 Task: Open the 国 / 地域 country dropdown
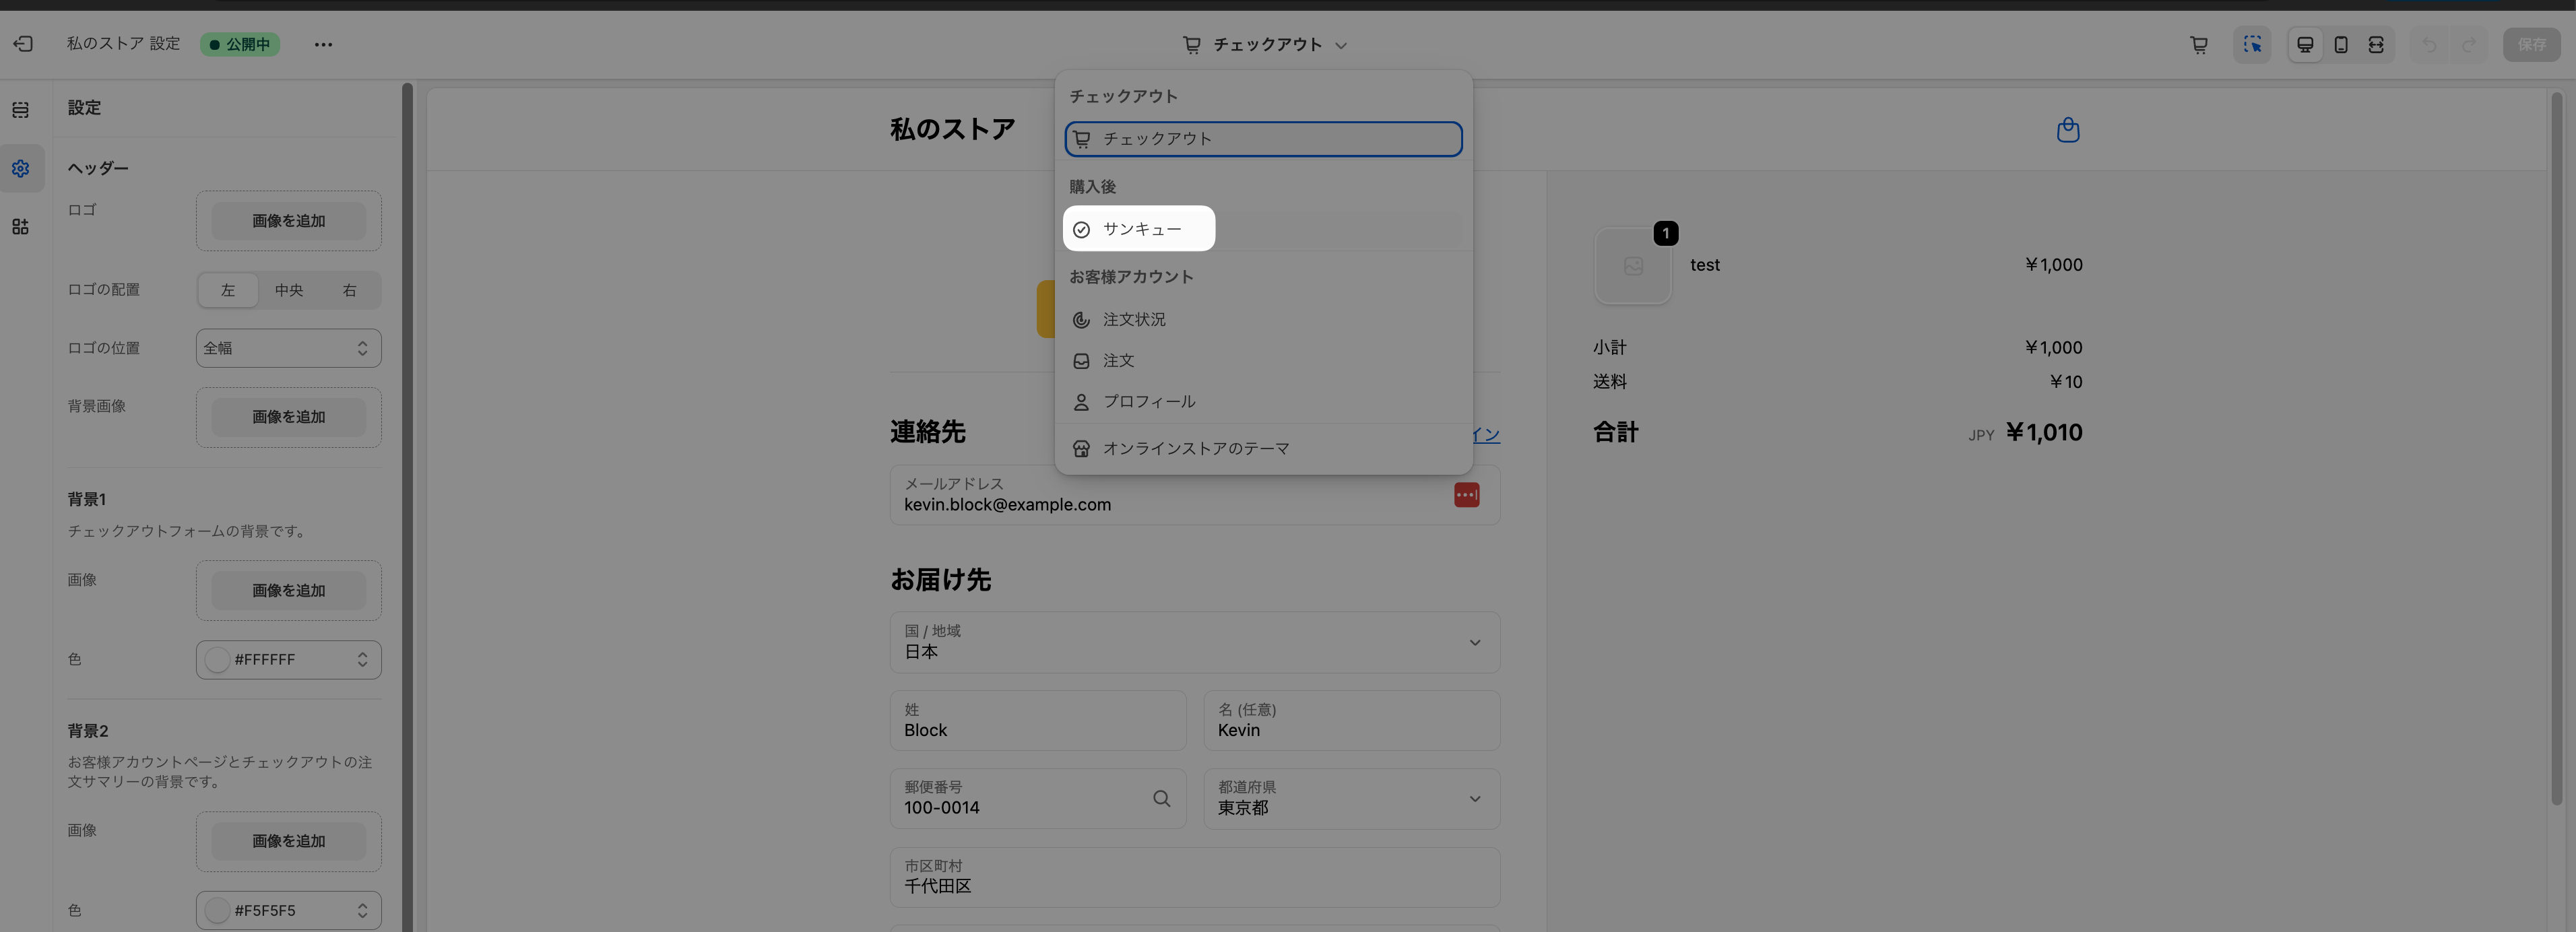point(1194,642)
